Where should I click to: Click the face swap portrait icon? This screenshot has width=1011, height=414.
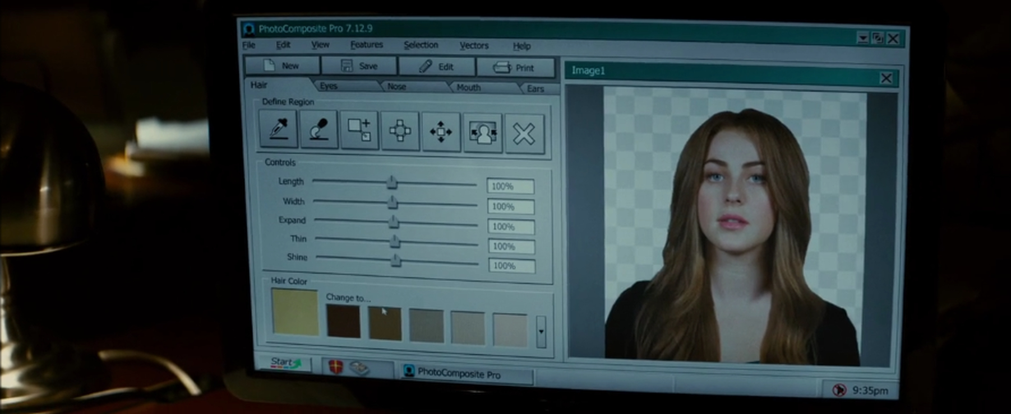482,133
